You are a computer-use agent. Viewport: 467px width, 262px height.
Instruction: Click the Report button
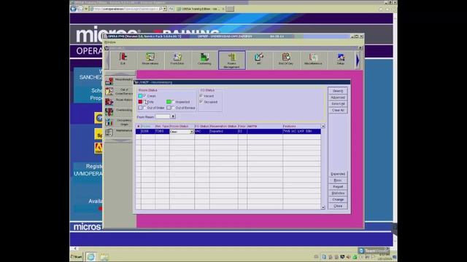338,186
